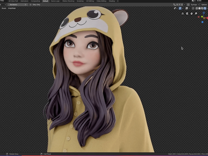Toggle X-ray view icon
Viewport: 208px width, 156px height.
pyautogui.click(x=193, y=8)
